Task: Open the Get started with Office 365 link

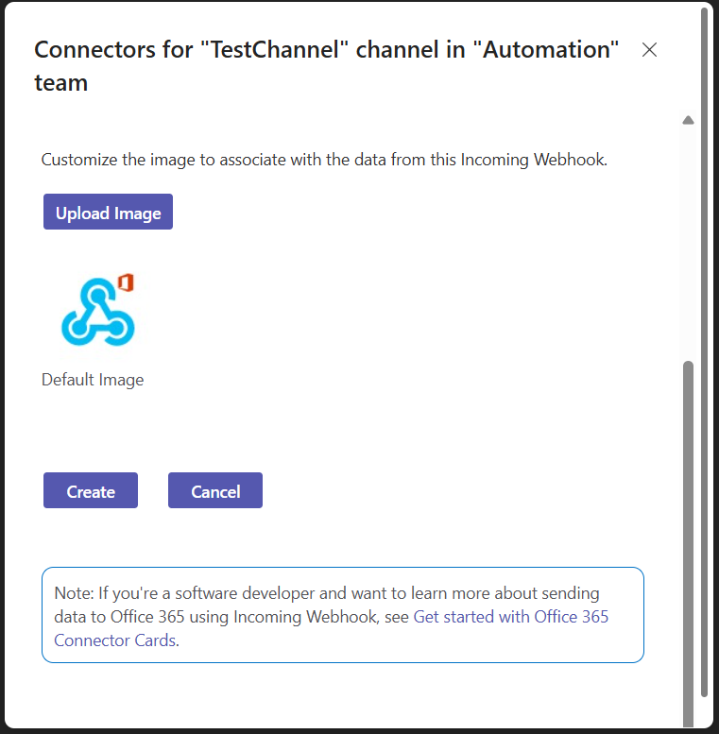Action: click(510, 617)
